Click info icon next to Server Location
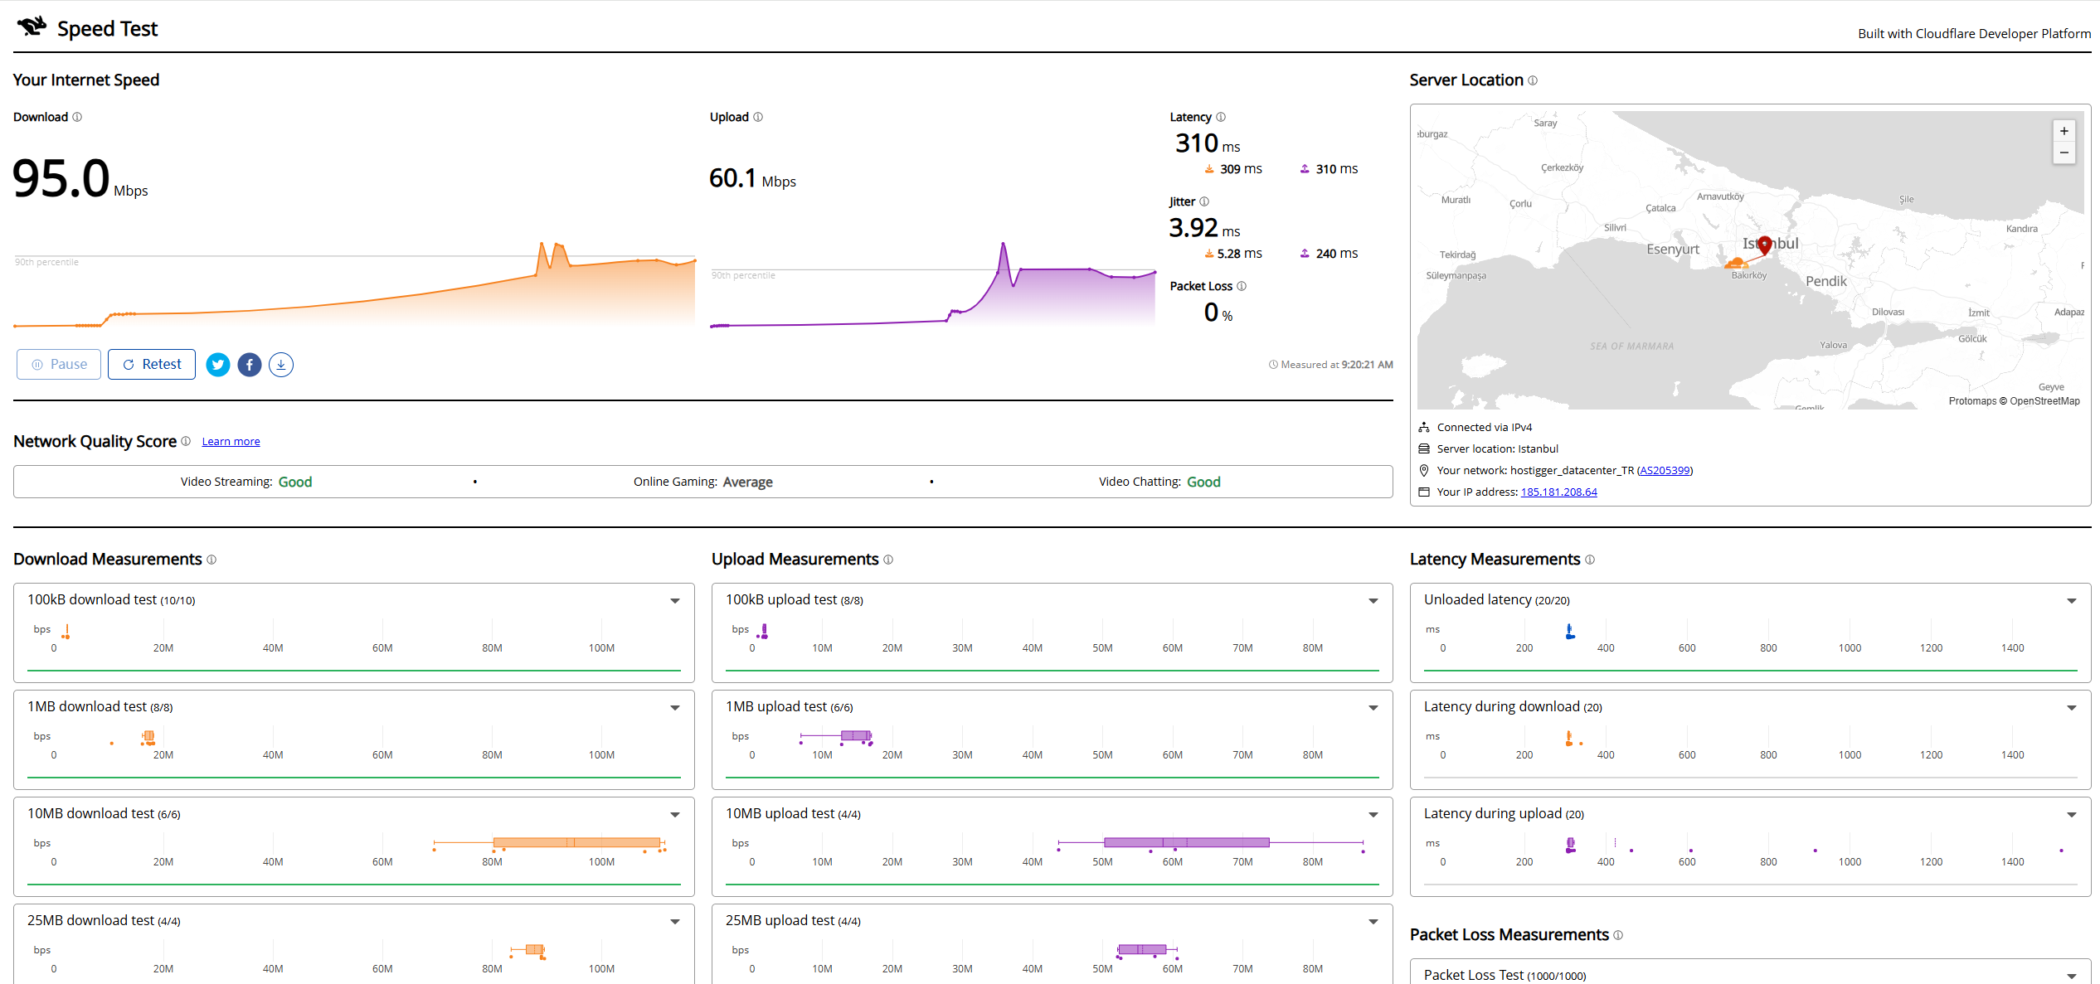The image size is (2100, 984). [1533, 80]
